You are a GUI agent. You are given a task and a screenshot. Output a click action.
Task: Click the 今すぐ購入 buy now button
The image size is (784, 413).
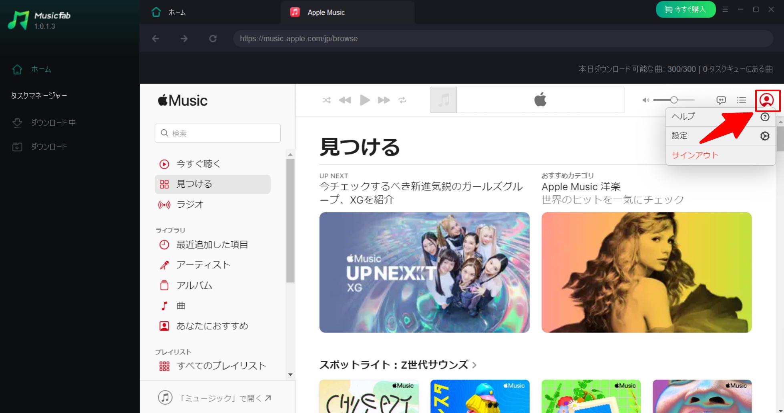[685, 10]
